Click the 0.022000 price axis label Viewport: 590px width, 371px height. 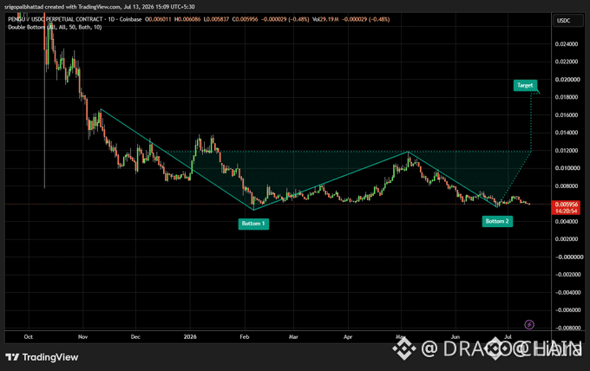tap(567, 62)
